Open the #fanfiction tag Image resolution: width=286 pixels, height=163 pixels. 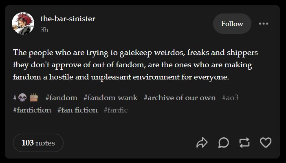32,110
